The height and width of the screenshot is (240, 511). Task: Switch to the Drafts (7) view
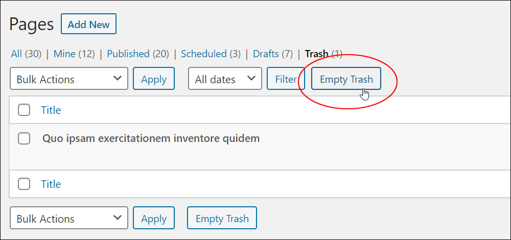coord(273,54)
